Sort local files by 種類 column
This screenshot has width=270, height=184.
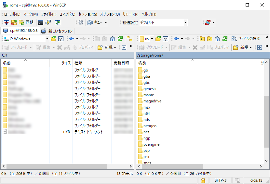point(92,63)
